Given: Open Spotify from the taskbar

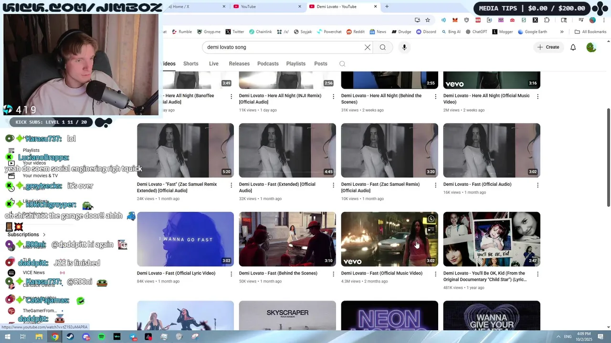Looking at the screenshot, I should (x=102, y=337).
